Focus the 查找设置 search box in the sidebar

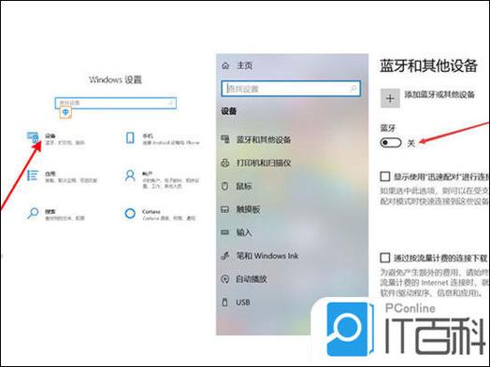[291, 89]
